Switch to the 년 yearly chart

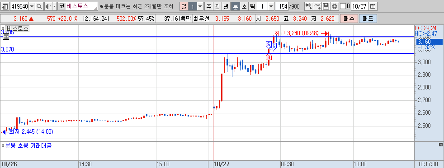point(226,6)
